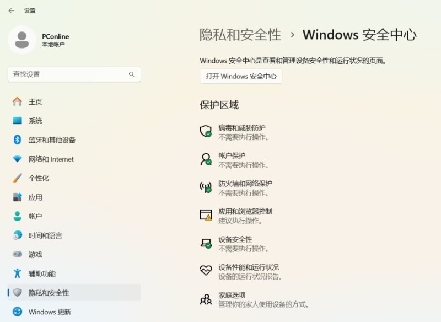Select 系统 in the sidebar

[35, 121]
